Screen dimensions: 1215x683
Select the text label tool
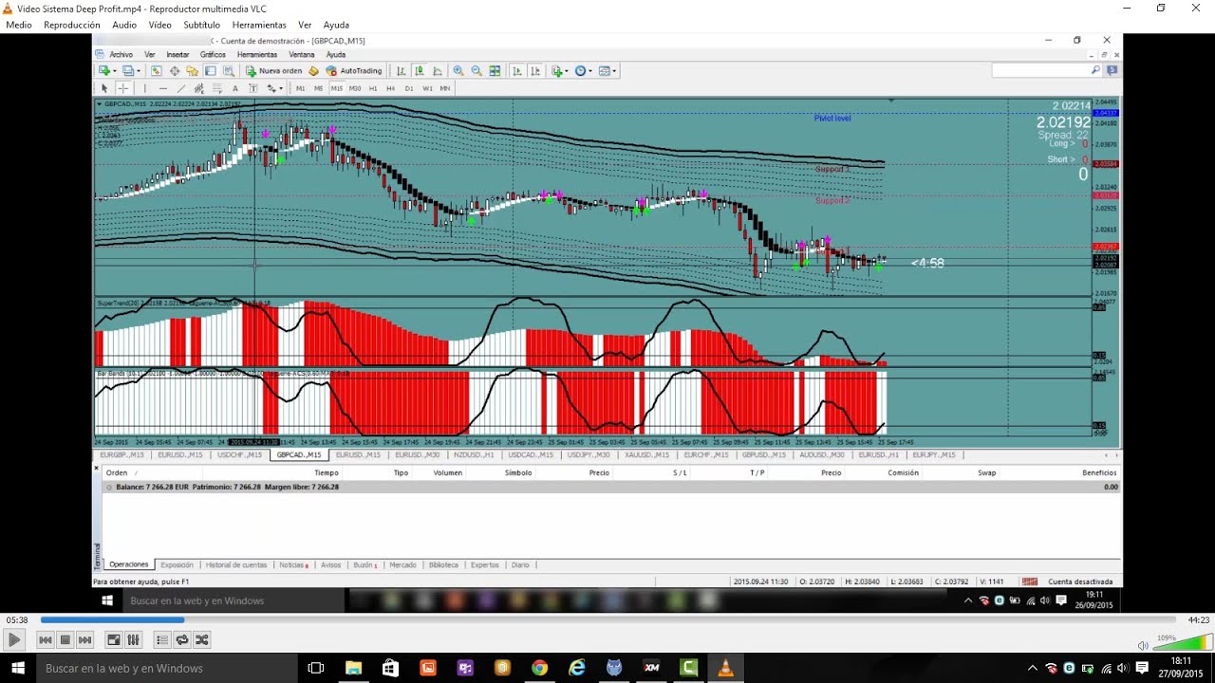point(253,88)
